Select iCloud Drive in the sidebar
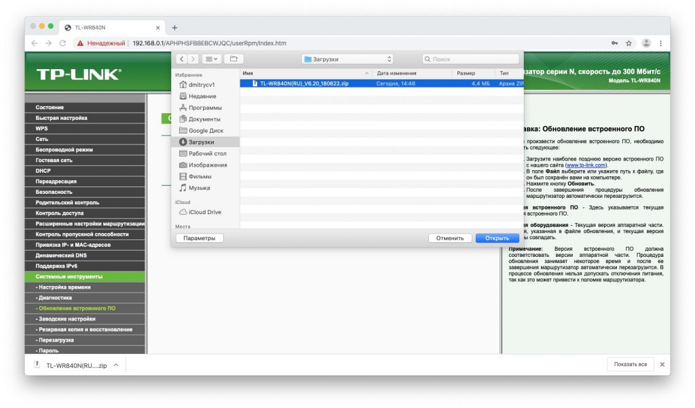The width and height of the screenshot is (695, 408). (x=204, y=212)
